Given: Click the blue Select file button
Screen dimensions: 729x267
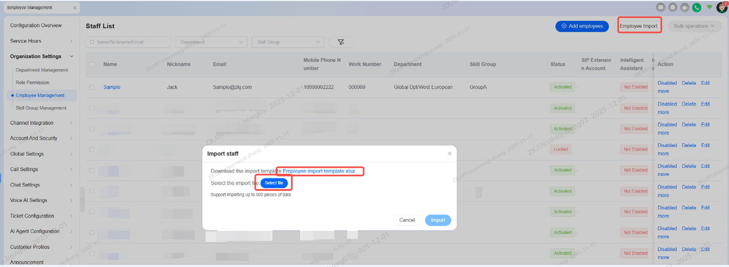Looking at the screenshot, I should 274,183.
